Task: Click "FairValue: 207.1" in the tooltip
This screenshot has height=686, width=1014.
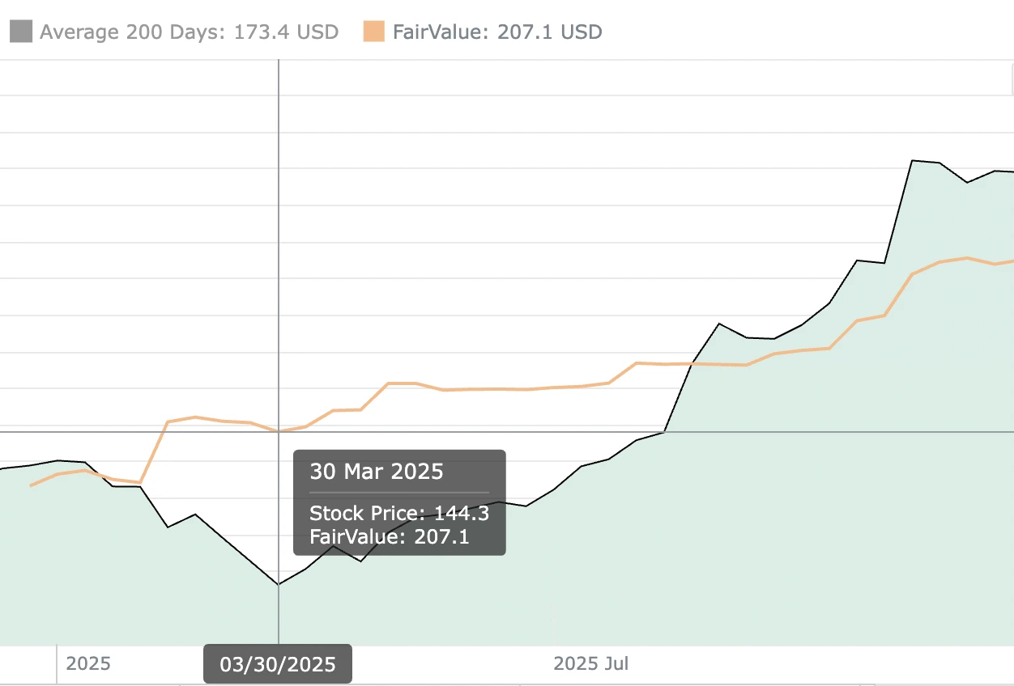Action: tap(389, 536)
